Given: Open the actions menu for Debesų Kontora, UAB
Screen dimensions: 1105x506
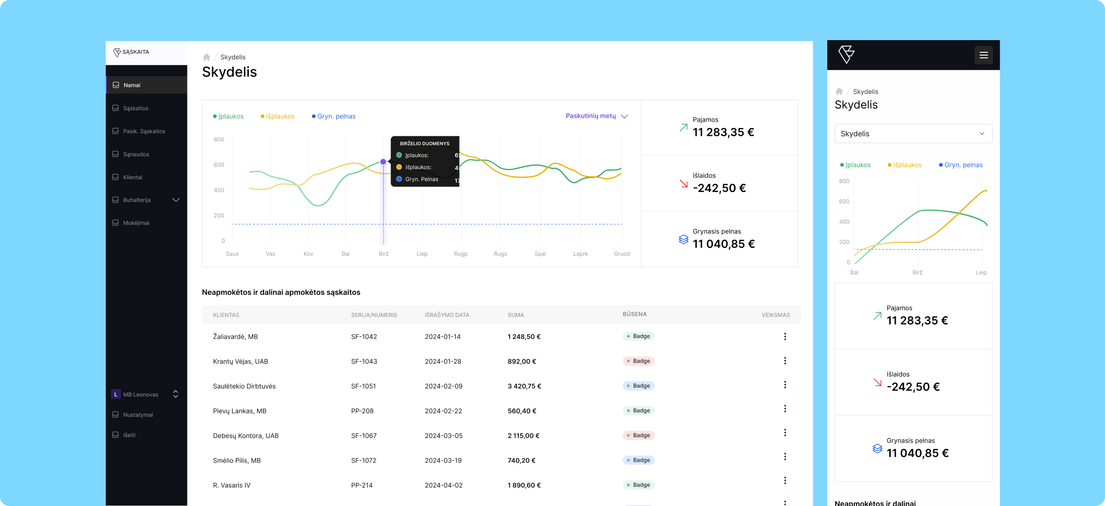Looking at the screenshot, I should (785, 433).
